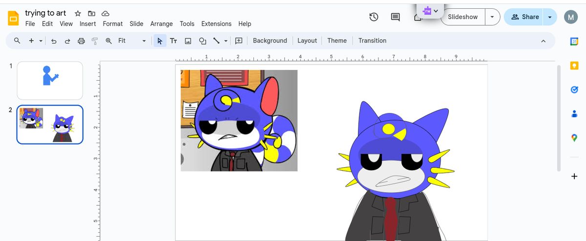This screenshot has width=586, height=241.
Task: Click the Share button
Action: (524, 17)
